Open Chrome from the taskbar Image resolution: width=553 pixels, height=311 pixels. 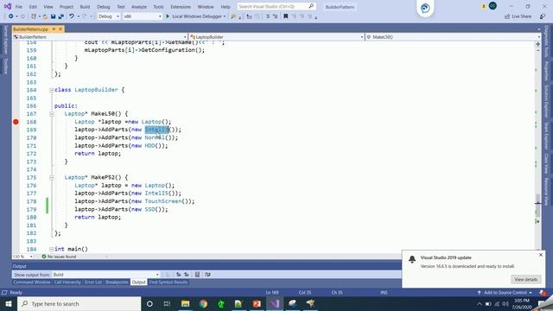click(x=203, y=303)
